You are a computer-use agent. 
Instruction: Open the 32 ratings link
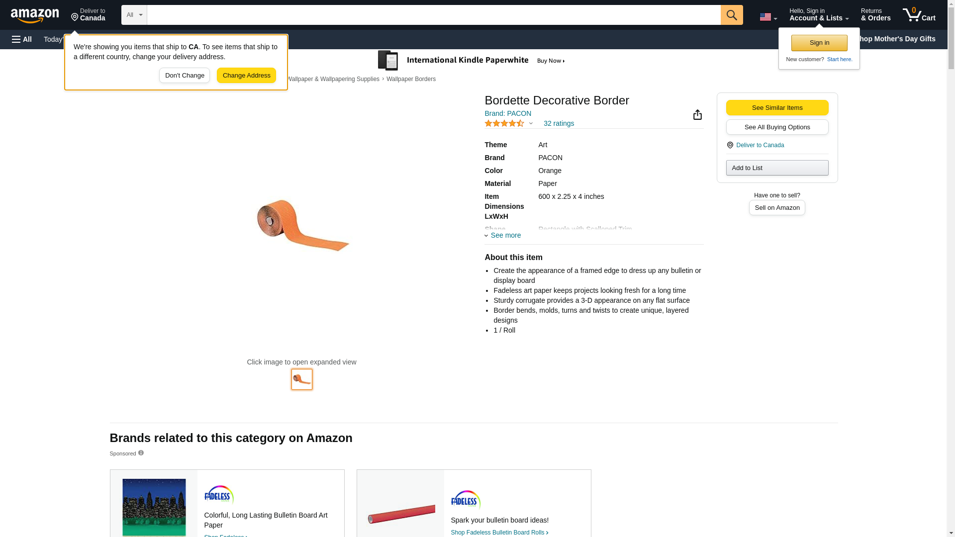point(559,123)
